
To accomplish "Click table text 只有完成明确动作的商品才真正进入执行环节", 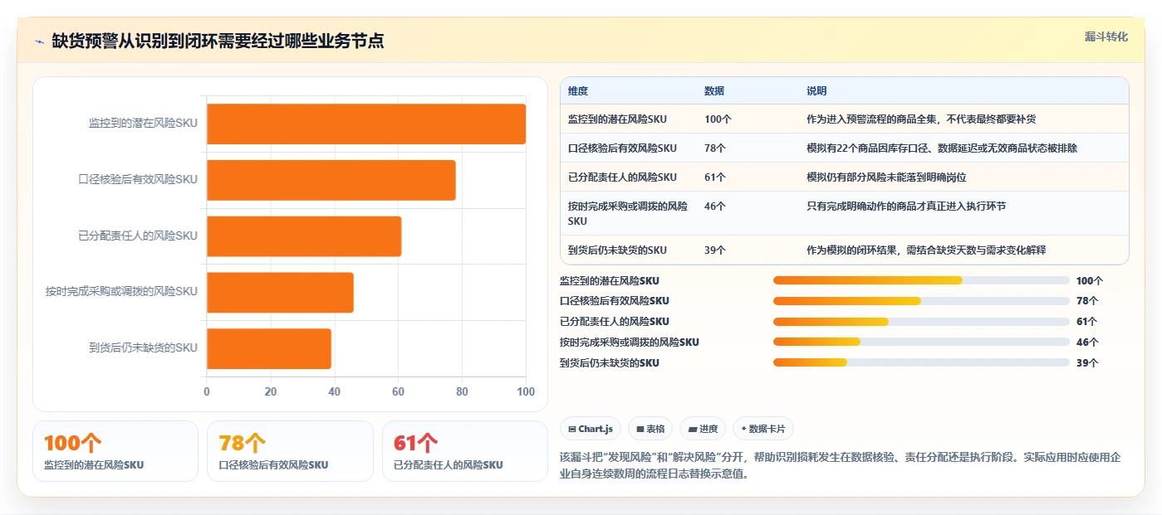I will [906, 206].
